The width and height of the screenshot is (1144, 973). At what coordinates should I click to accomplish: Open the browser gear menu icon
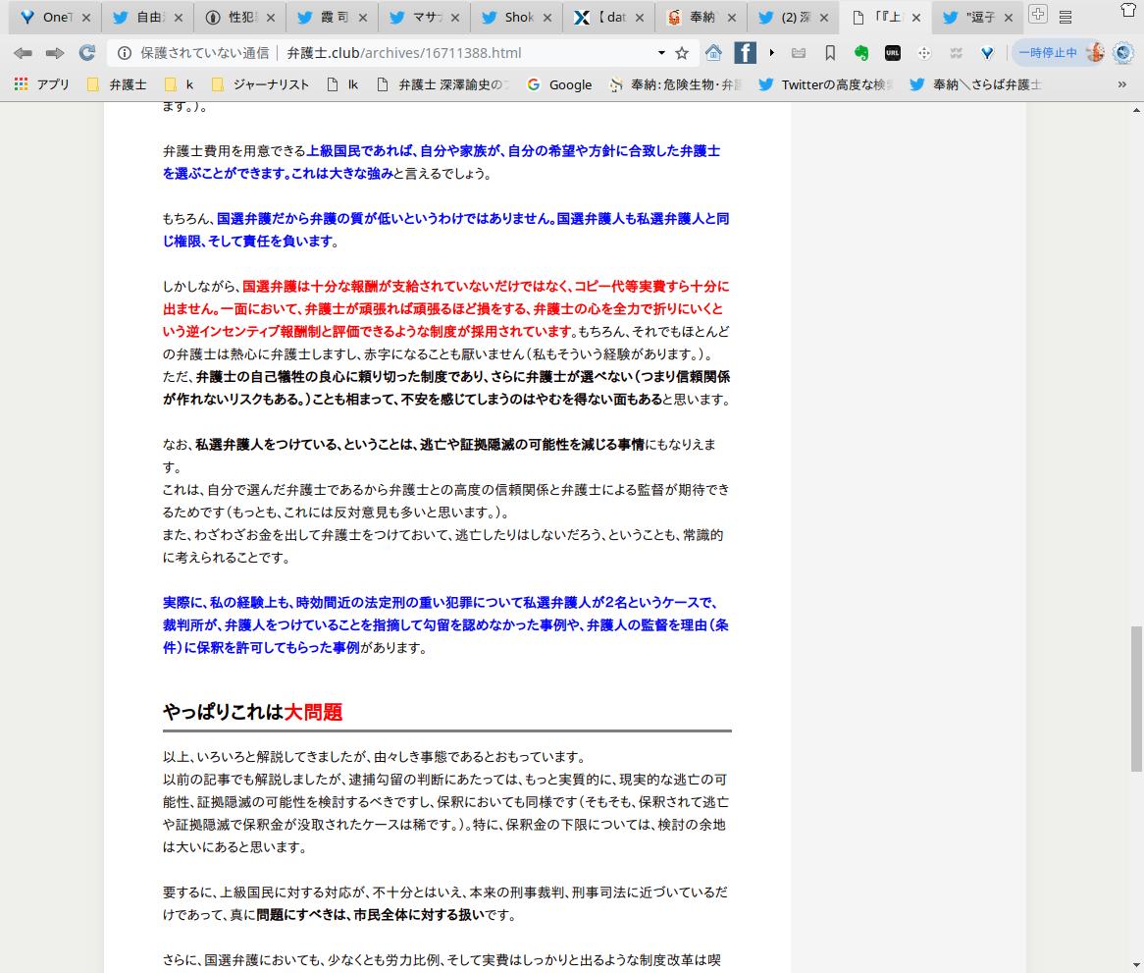click(x=1123, y=53)
